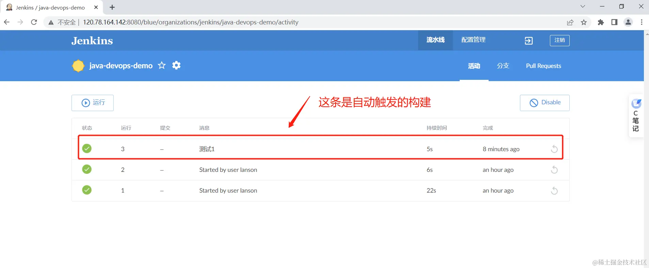Click the 8 minutes ago completion time

pos(501,149)
